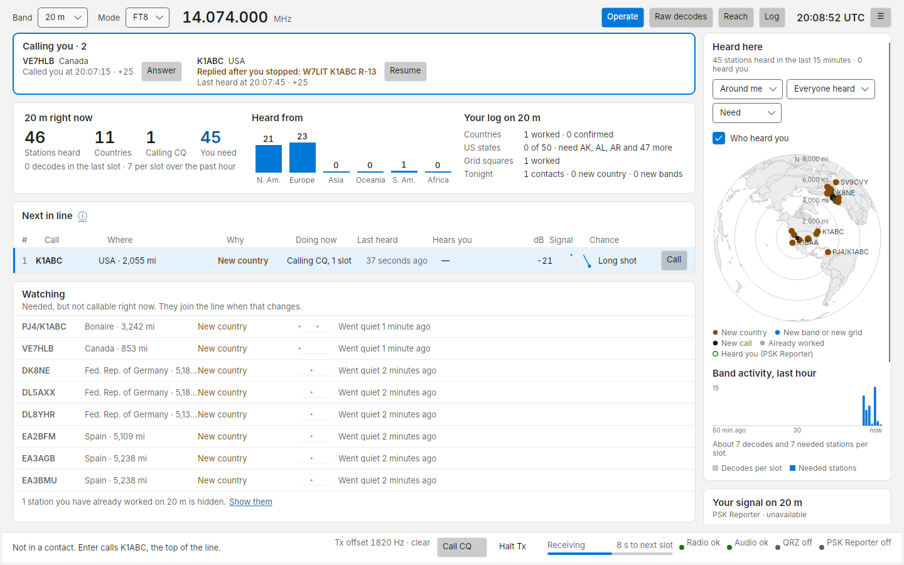This screenshot has width=904, height=565.
Task: Select the PJ4/K1ABC row in Watching
Action: 354,326
